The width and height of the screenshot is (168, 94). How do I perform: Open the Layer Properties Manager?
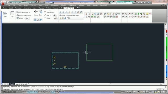[69, 15]
